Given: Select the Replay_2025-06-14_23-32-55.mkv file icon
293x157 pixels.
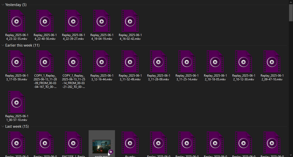Looking at the screenshot, I should pyautogui.click(x=17, y=21).
